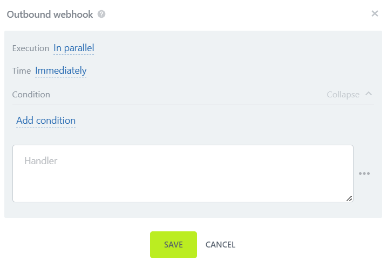Image resolution: width=387 pixels, height=269 pixels.
Task: Click the help question mark icon
Action: click(101, 14)
